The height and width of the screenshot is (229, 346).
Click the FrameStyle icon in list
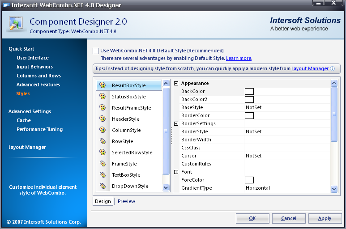103,163
